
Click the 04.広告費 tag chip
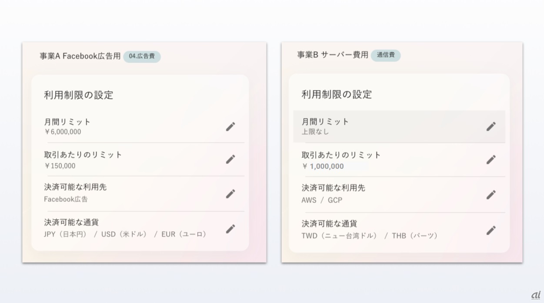coord(142,56)
